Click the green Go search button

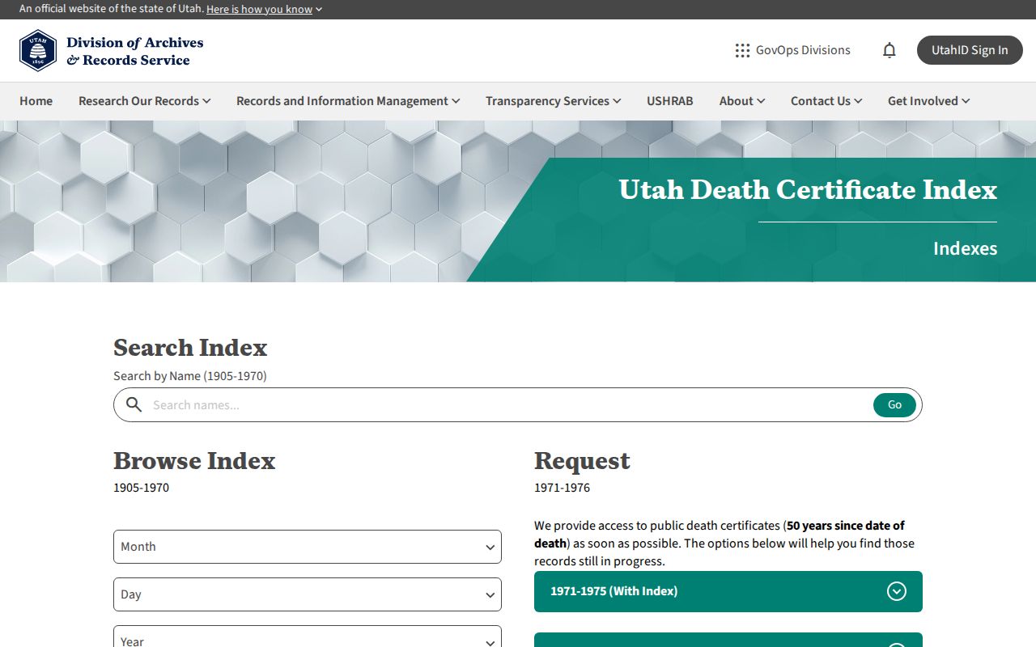[894, 404]
